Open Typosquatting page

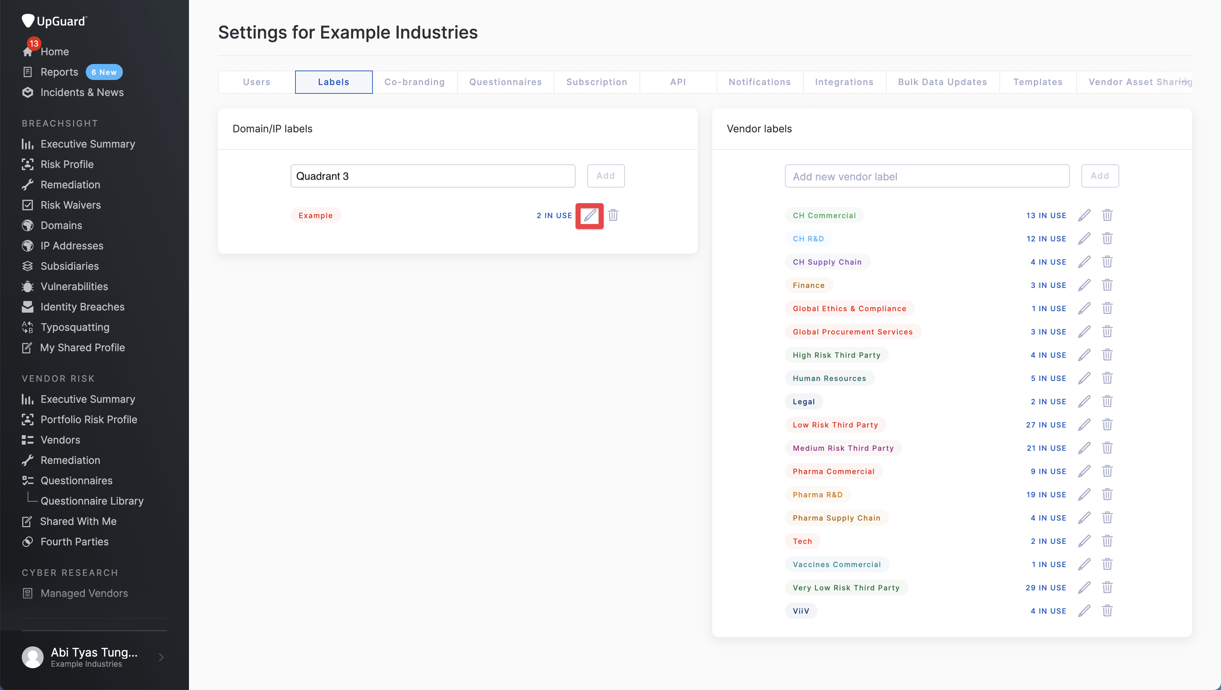[74, 327]
